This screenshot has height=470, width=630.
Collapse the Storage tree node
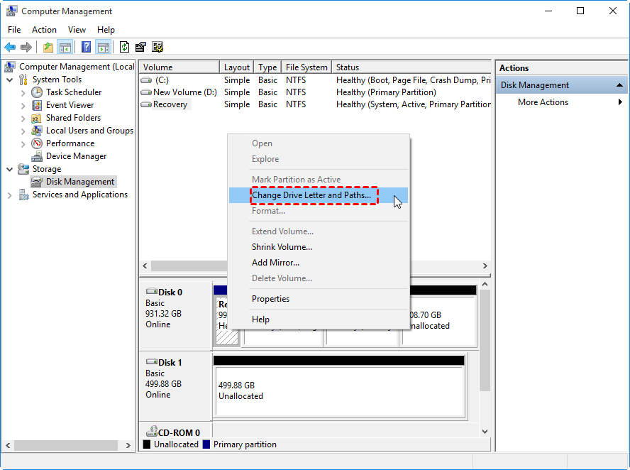tap(10, 169)
